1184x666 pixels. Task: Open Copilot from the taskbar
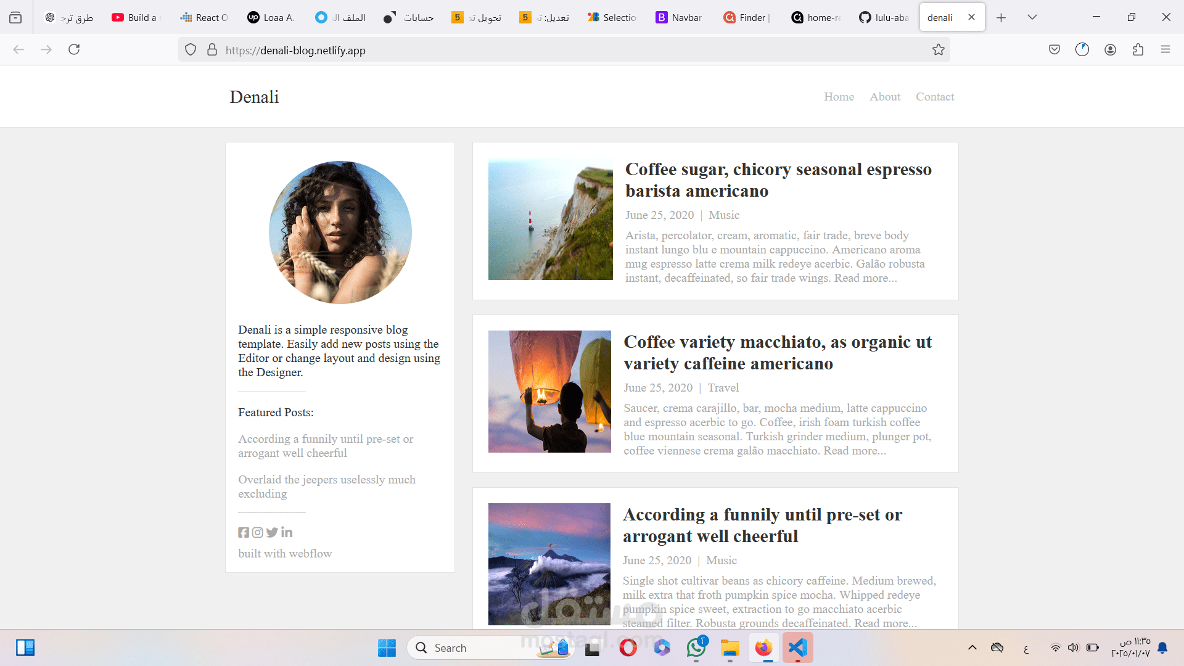pos(662,647)
